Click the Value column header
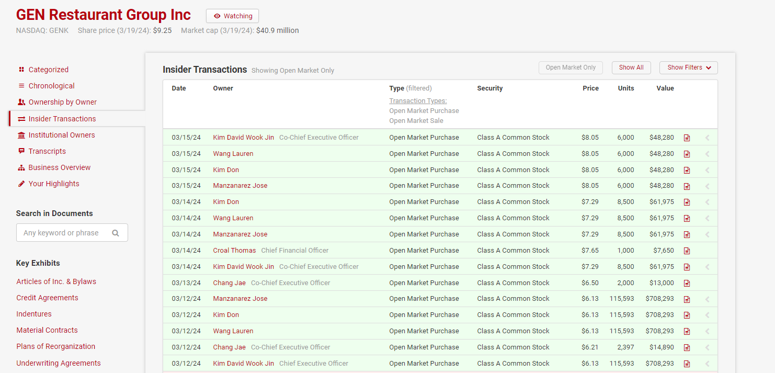This screenshot has height=373, width=775. pyautogui.click(x=665, y=88)
